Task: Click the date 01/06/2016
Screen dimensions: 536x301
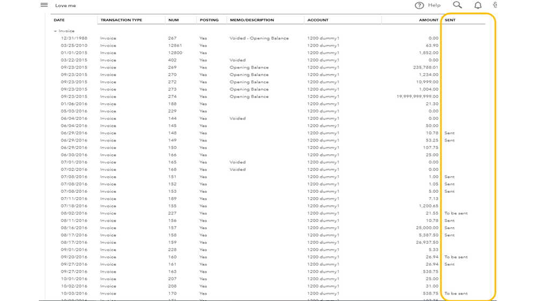Action: point(74,104)
